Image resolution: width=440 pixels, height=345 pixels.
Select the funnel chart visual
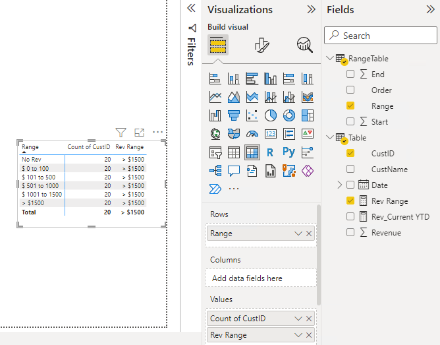click(x=233, y=115)
